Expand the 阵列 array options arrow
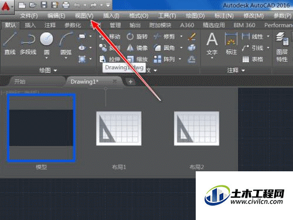 click(x=180, y=59)
